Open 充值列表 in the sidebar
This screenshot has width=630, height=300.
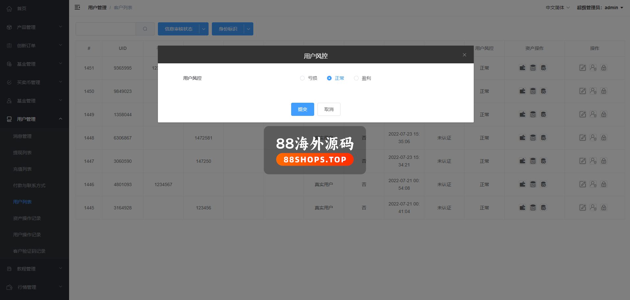click(22, 169)
